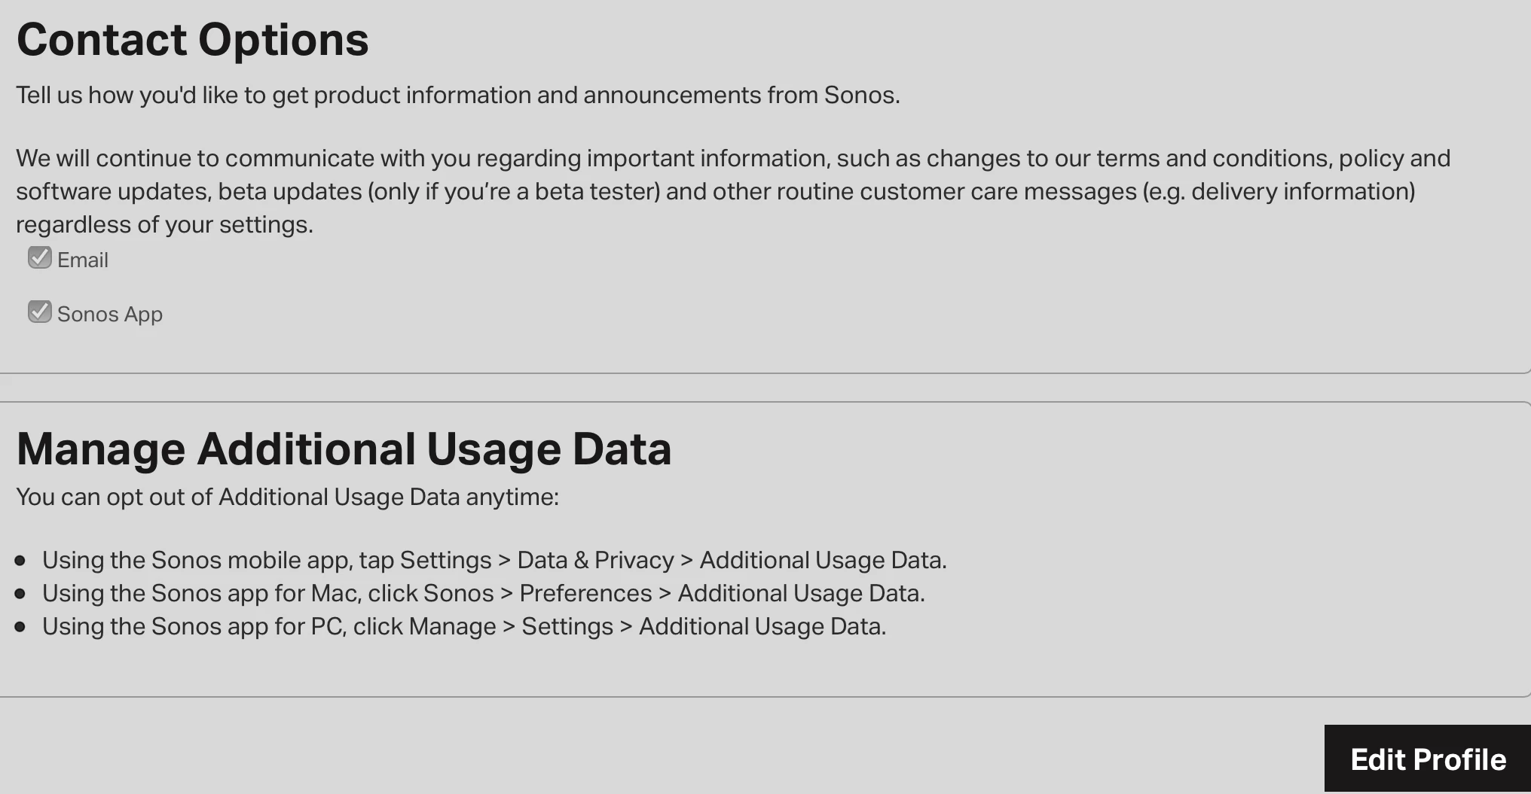The image size is (1531, 794).
Task: Click the "Email" checkbox label text
Action: pyautogui.click(x=83, y=260)
